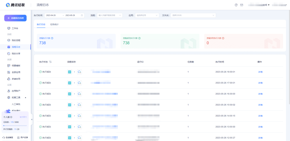This screenshot has height=141, width=290.
Task: Click info icon next to 流程失败执行次数
Action: pyautogui.click(x=223, y=38)
